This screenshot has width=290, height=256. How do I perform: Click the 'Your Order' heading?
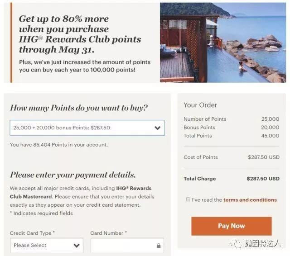pos(200,105)
